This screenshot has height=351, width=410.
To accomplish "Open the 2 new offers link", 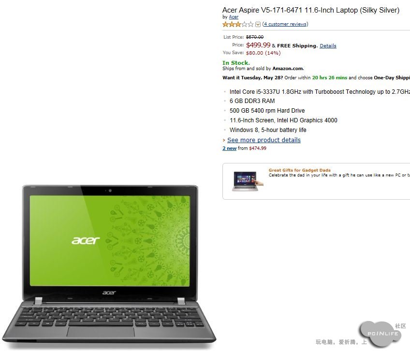I will click(x=229, y=148).
